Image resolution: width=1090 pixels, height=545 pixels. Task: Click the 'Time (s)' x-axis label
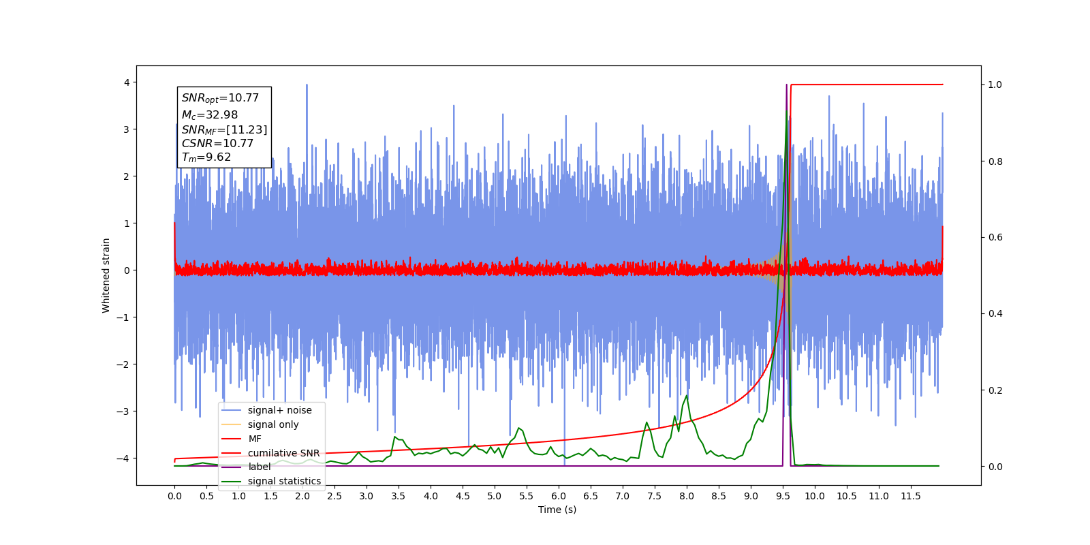pyautogui.click(x=557, y=510)
